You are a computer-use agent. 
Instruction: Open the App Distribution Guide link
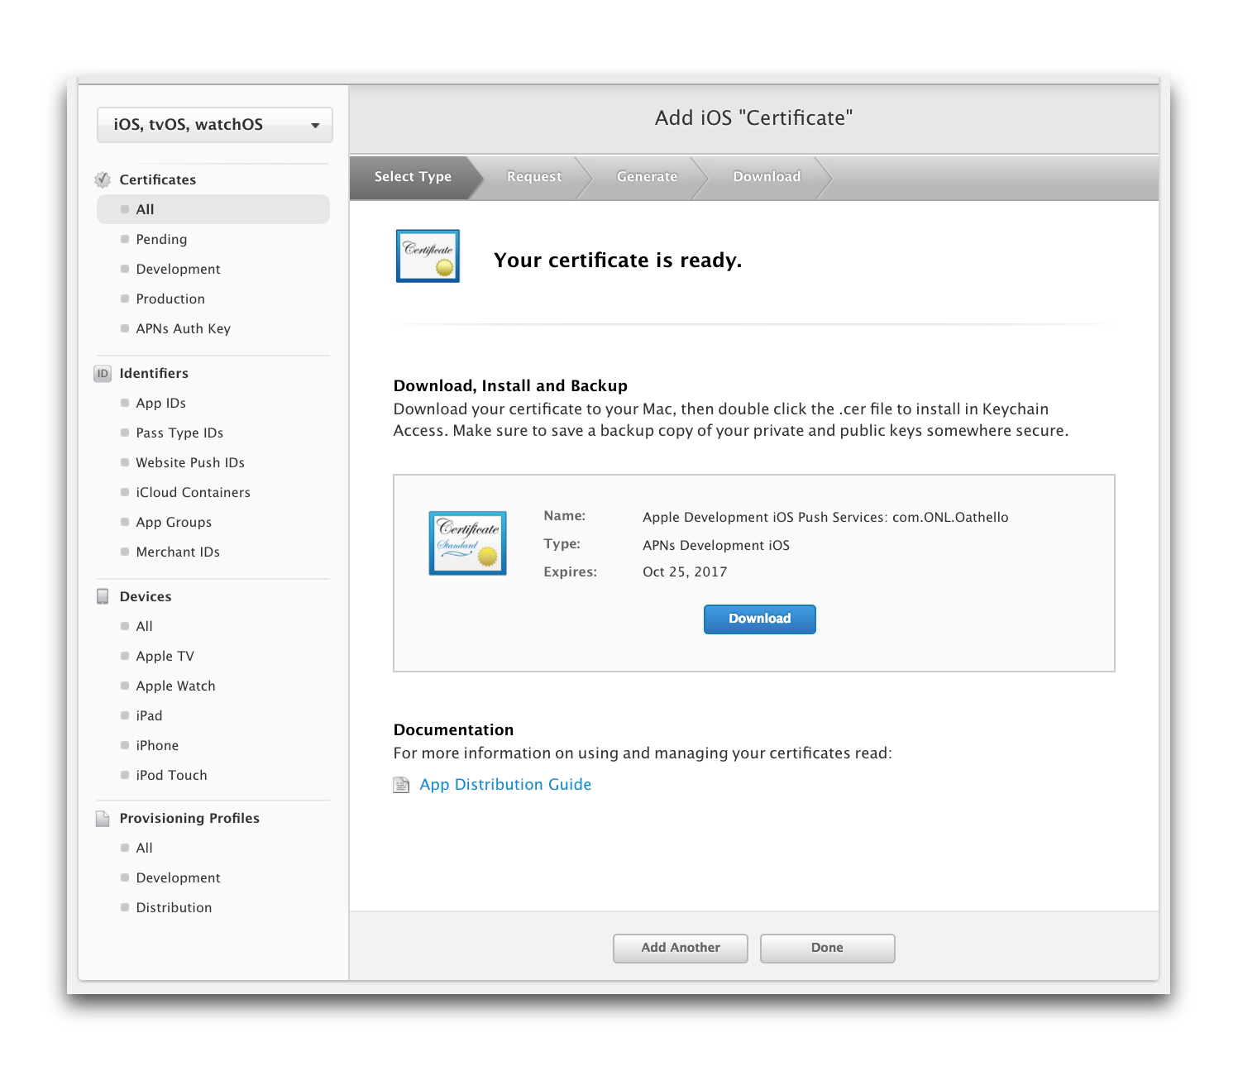pyautogui.click(x=505, y=785)
